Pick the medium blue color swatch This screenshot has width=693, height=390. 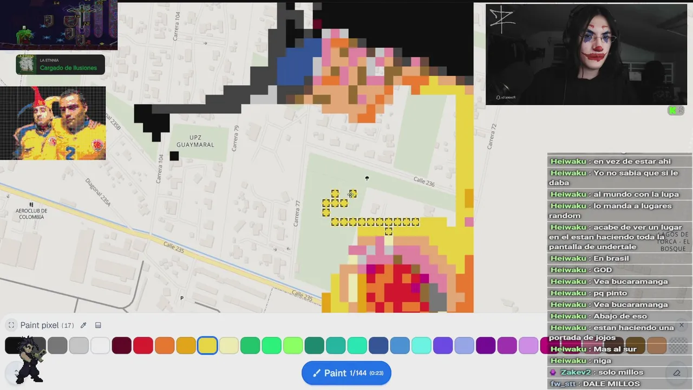pyautogui.click(x=400, y=346)
